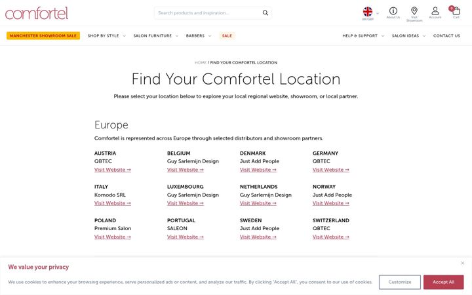Click the Komodo SRL distributor name

tap(110, 195)
